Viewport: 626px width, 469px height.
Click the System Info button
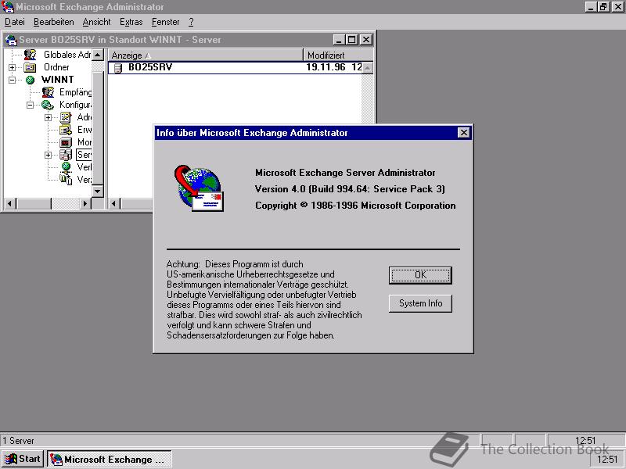[x=420, y=303]
